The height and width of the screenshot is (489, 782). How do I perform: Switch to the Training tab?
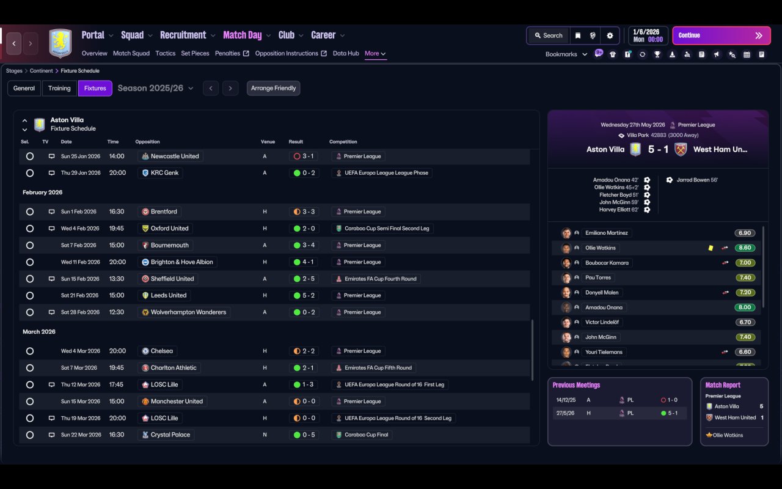pos(59,88)
